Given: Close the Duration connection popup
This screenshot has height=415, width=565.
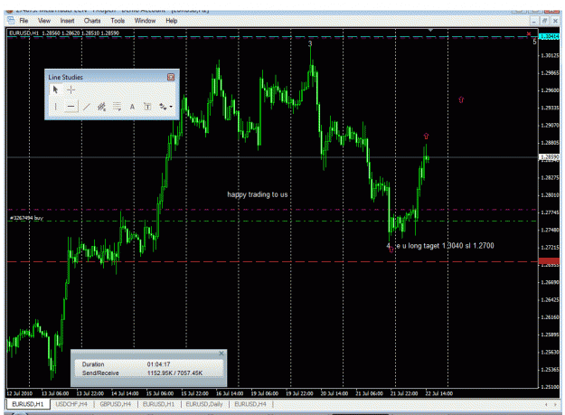Looking at the screenshot, I should pyautogui.click(x=221, y=354).
